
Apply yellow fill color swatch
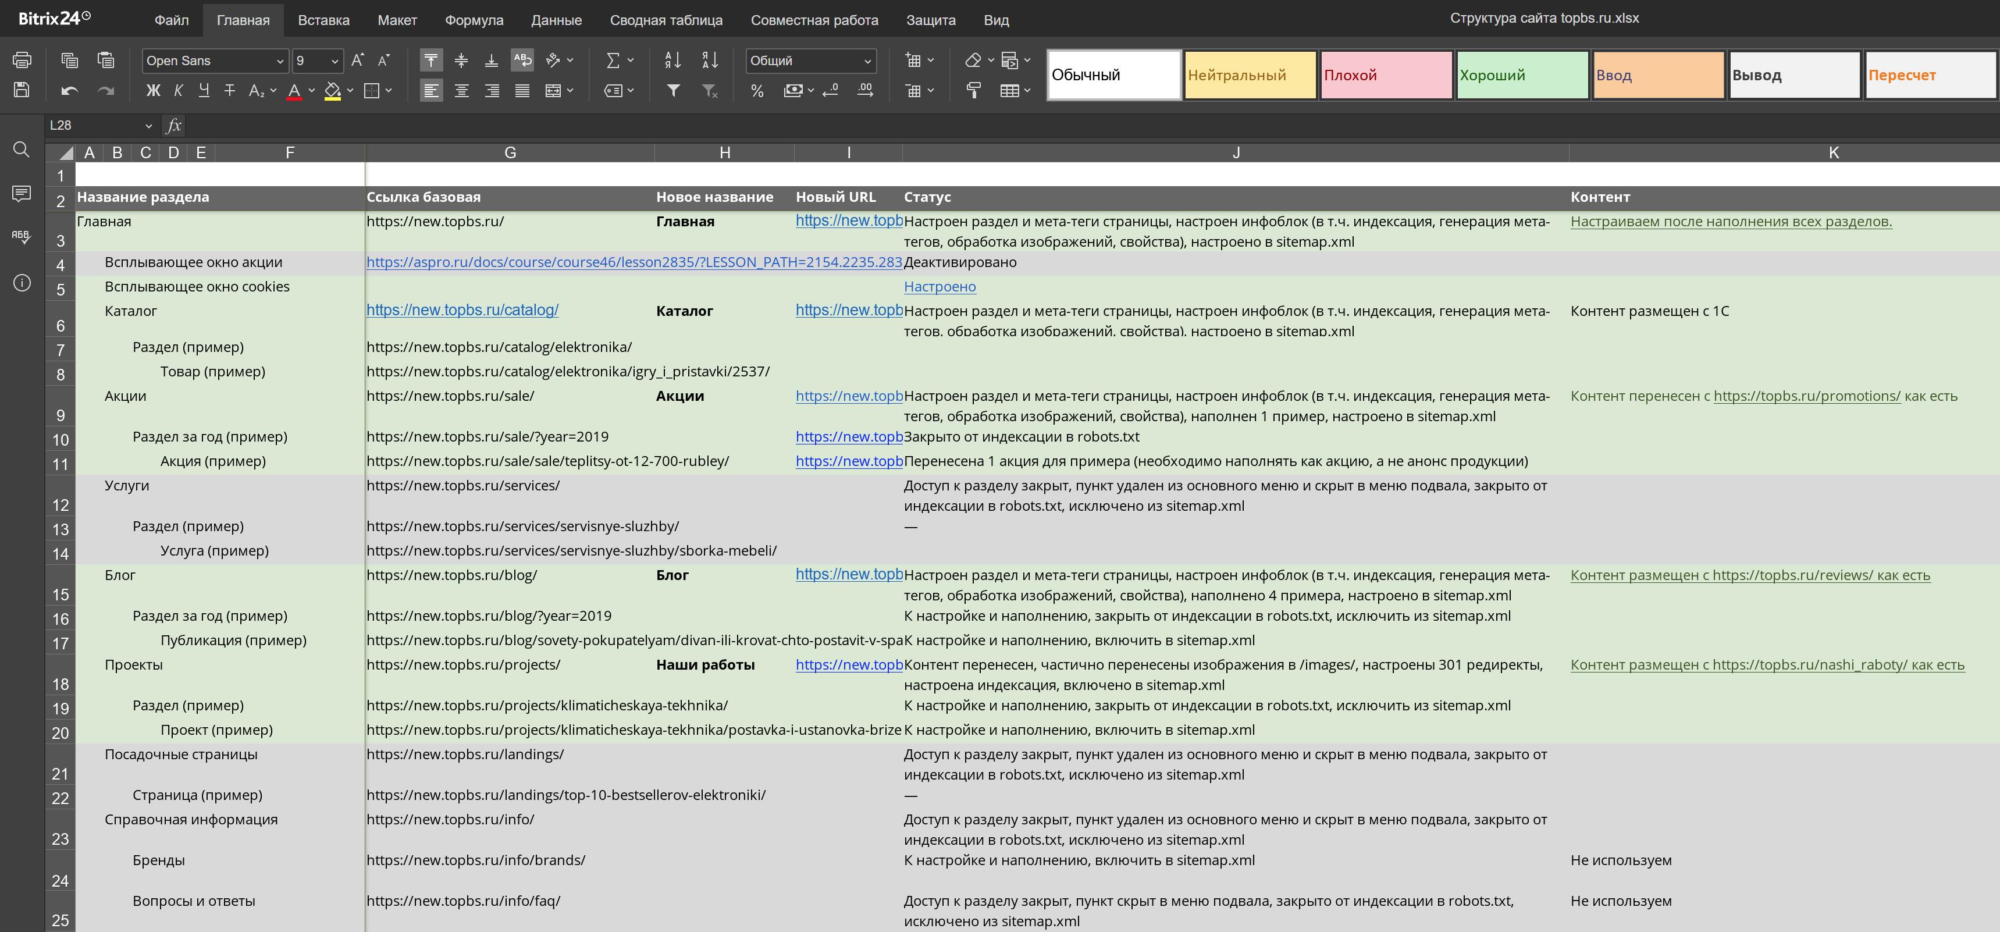pos(332,91)
